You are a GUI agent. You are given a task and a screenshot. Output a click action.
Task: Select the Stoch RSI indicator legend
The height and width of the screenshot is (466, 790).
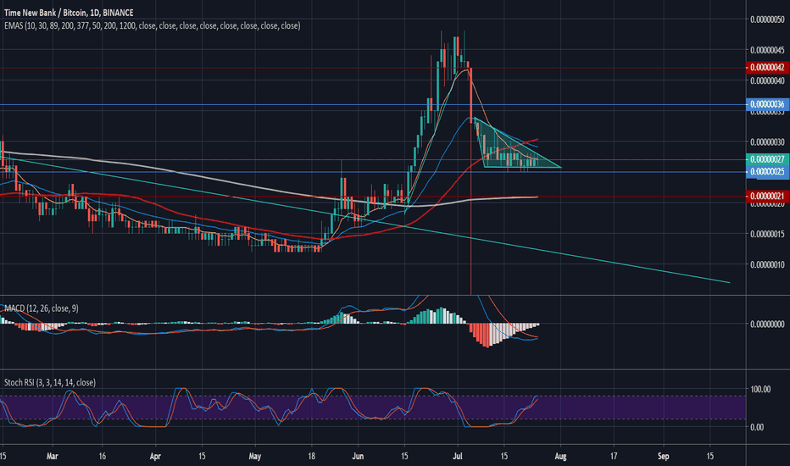point(50,382)
